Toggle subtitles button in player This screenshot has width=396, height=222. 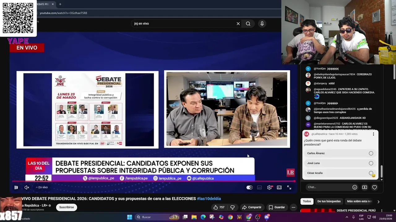pos(260,187)
